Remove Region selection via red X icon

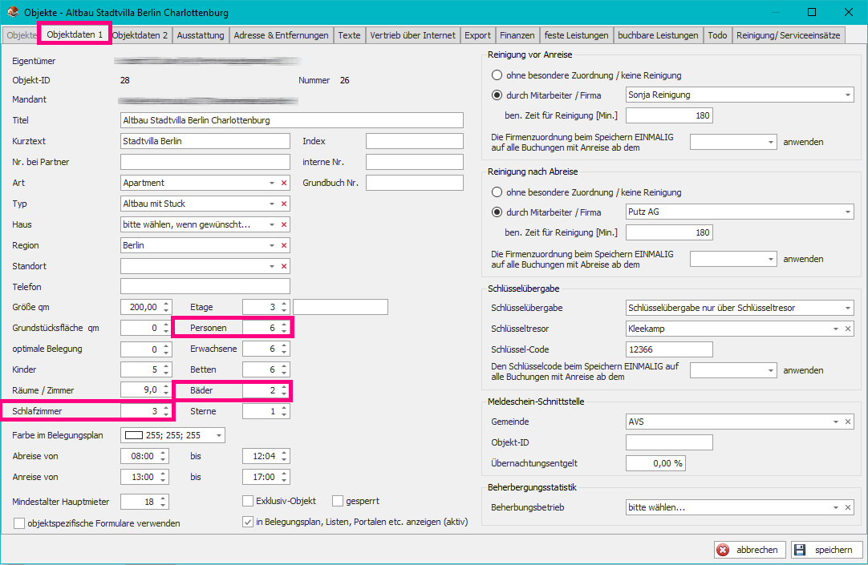pyautogui.click(x=283, y=245)
